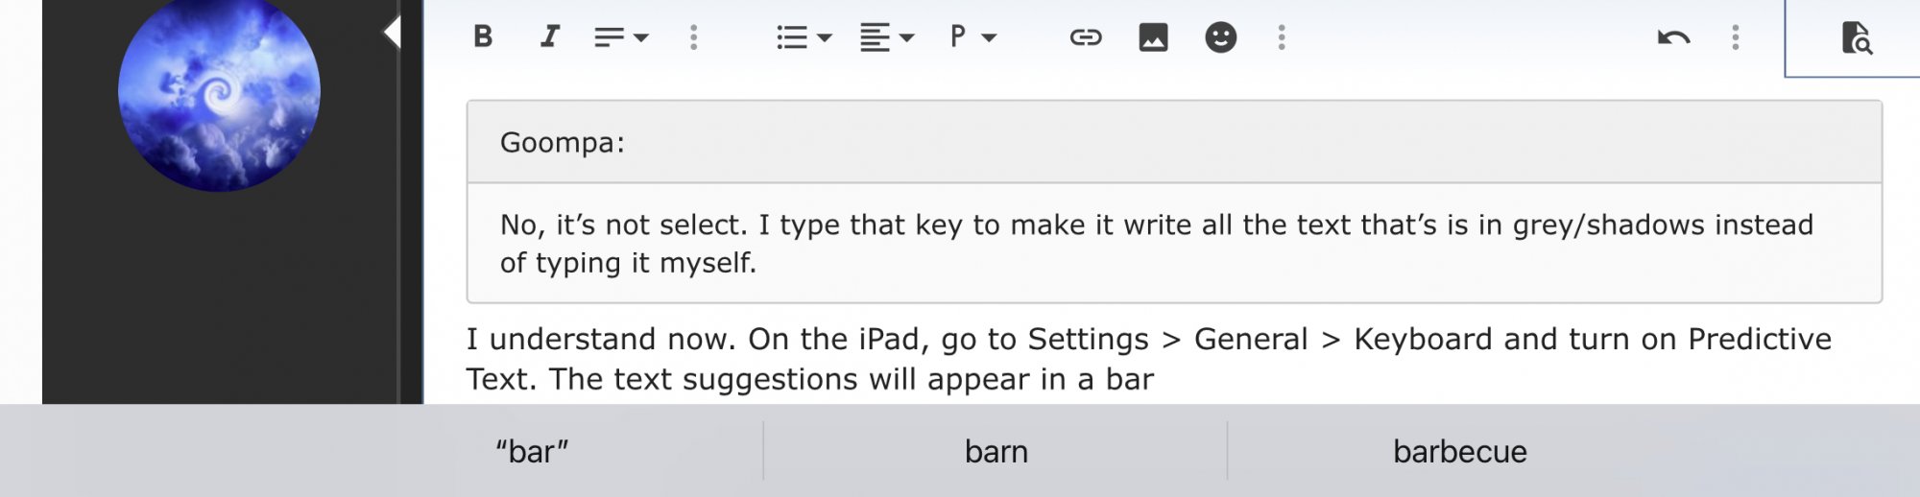Insert a link with the chain icon
This screenshot has height=497, width=1920.
[1086, 37]
